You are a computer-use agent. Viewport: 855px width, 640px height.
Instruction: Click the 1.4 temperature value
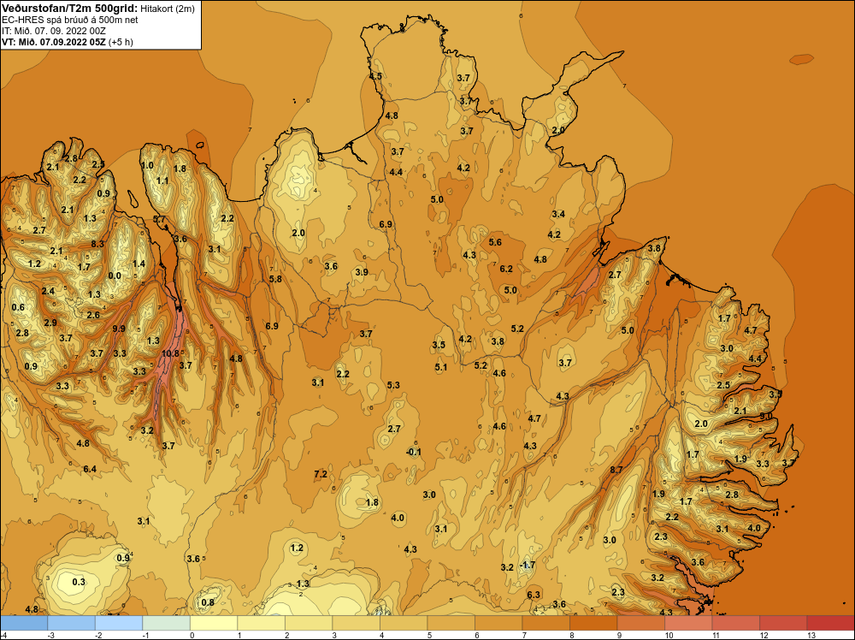(139, 264)
